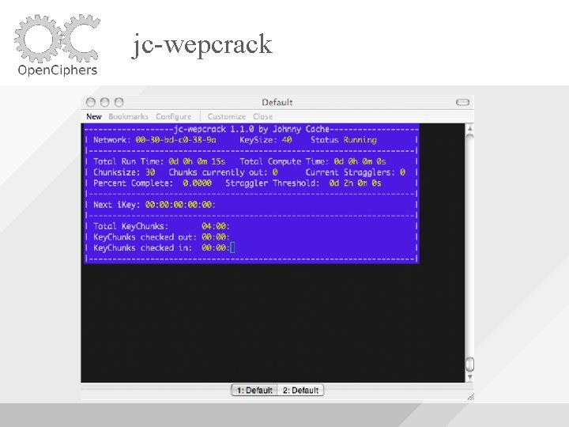This screenshot has width=569, height=427.
Task: Click the terminal cursor block
Action: [232, 248]
